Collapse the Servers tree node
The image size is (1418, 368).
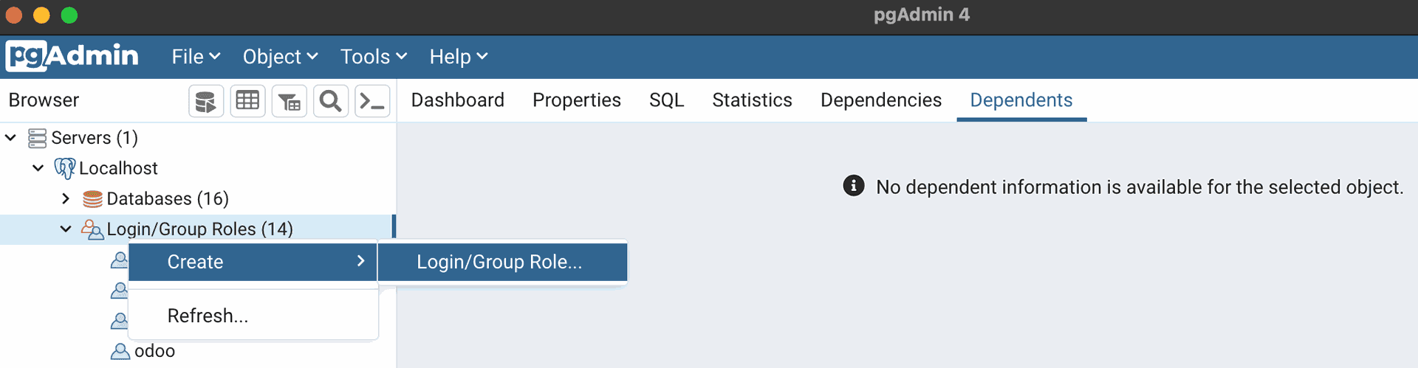click(x=11, y=138)
